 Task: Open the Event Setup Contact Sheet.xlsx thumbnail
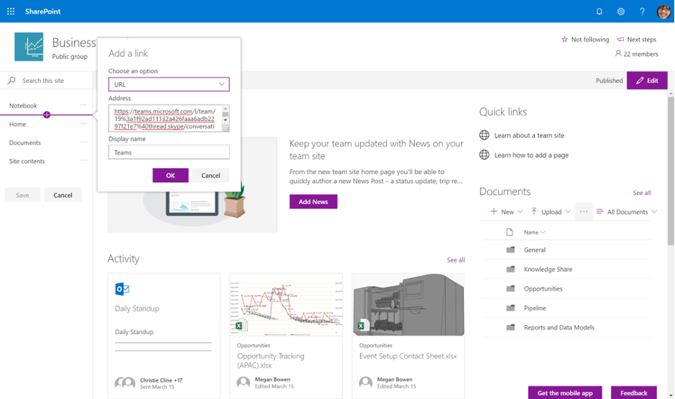(x=409, y=304)
